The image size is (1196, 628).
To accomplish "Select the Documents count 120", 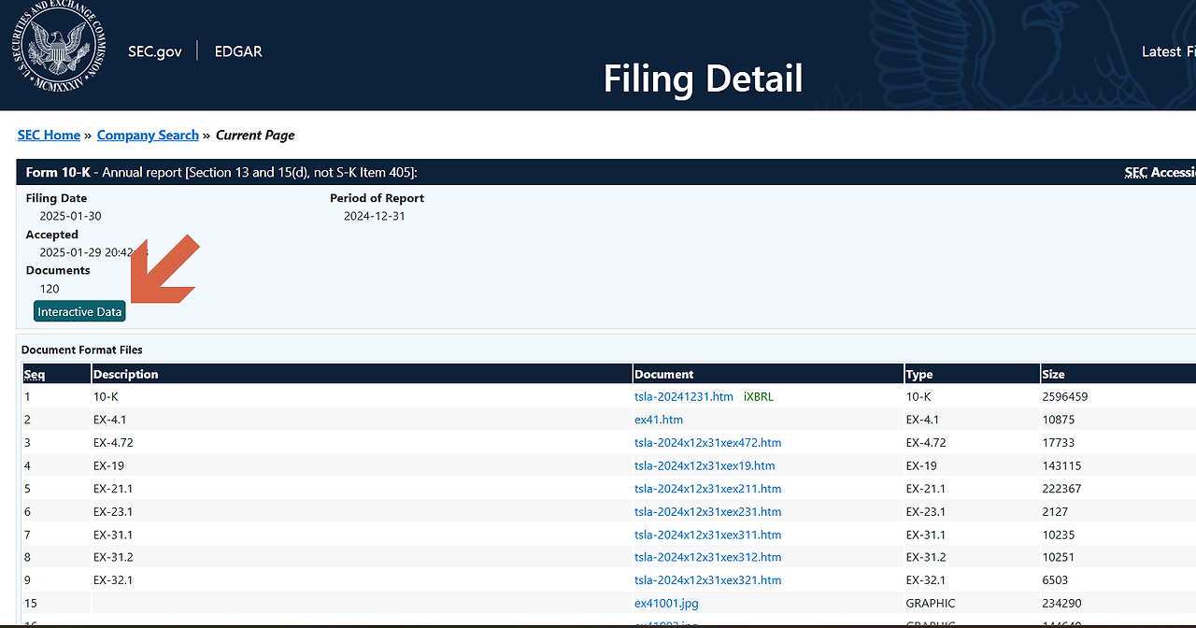I will [50, 289].
